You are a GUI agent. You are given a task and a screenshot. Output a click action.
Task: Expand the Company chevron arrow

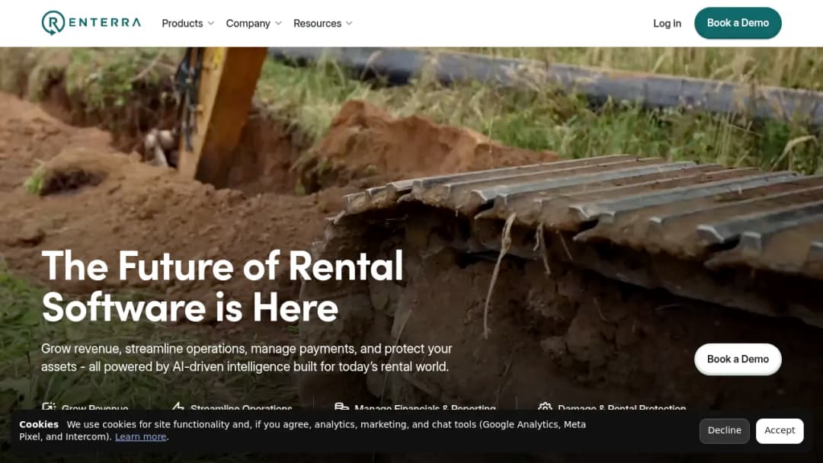tap(279, 23)
